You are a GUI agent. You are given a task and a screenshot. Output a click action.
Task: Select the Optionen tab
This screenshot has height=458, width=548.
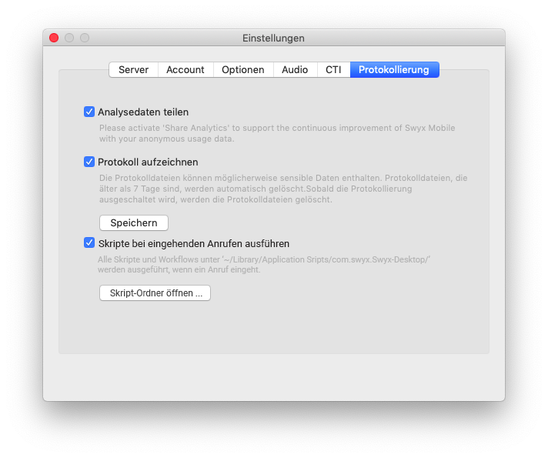pyautogui.click(x=242, y=70)
